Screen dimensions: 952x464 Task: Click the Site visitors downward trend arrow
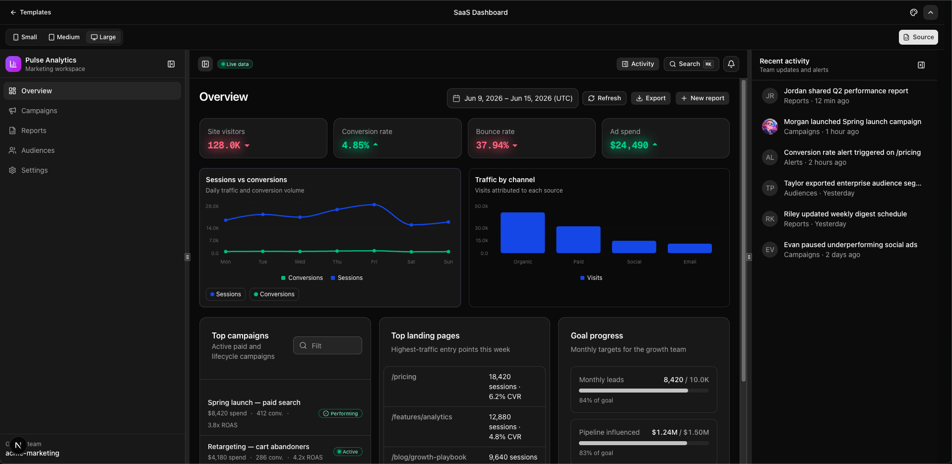247,145
